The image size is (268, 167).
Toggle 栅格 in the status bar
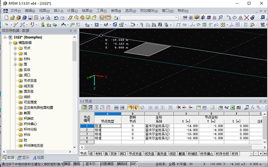click(x=77, y=164)
